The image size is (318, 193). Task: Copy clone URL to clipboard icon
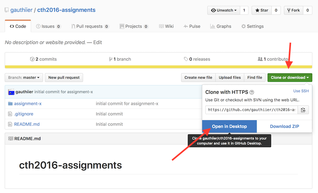tap(303, 110)
